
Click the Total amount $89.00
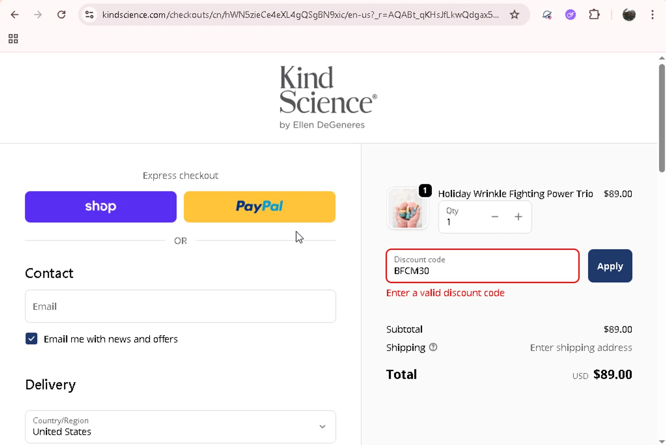pos(613,374)
